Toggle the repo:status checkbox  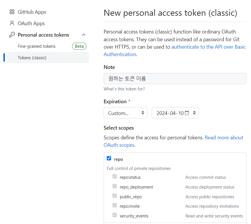click(x=114, y=177)
